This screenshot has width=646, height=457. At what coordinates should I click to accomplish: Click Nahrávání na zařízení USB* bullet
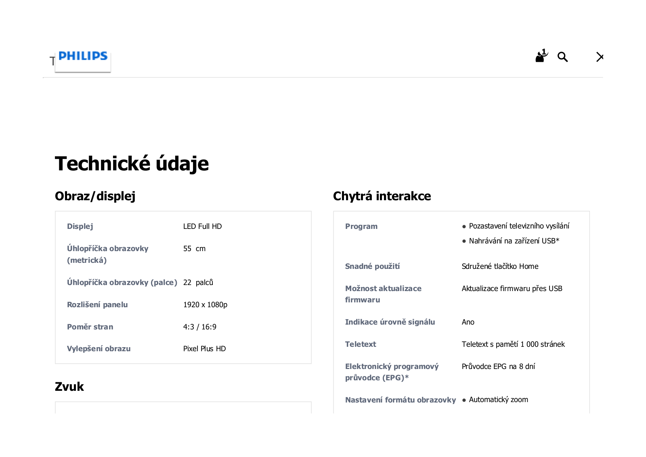pos(511,241)
